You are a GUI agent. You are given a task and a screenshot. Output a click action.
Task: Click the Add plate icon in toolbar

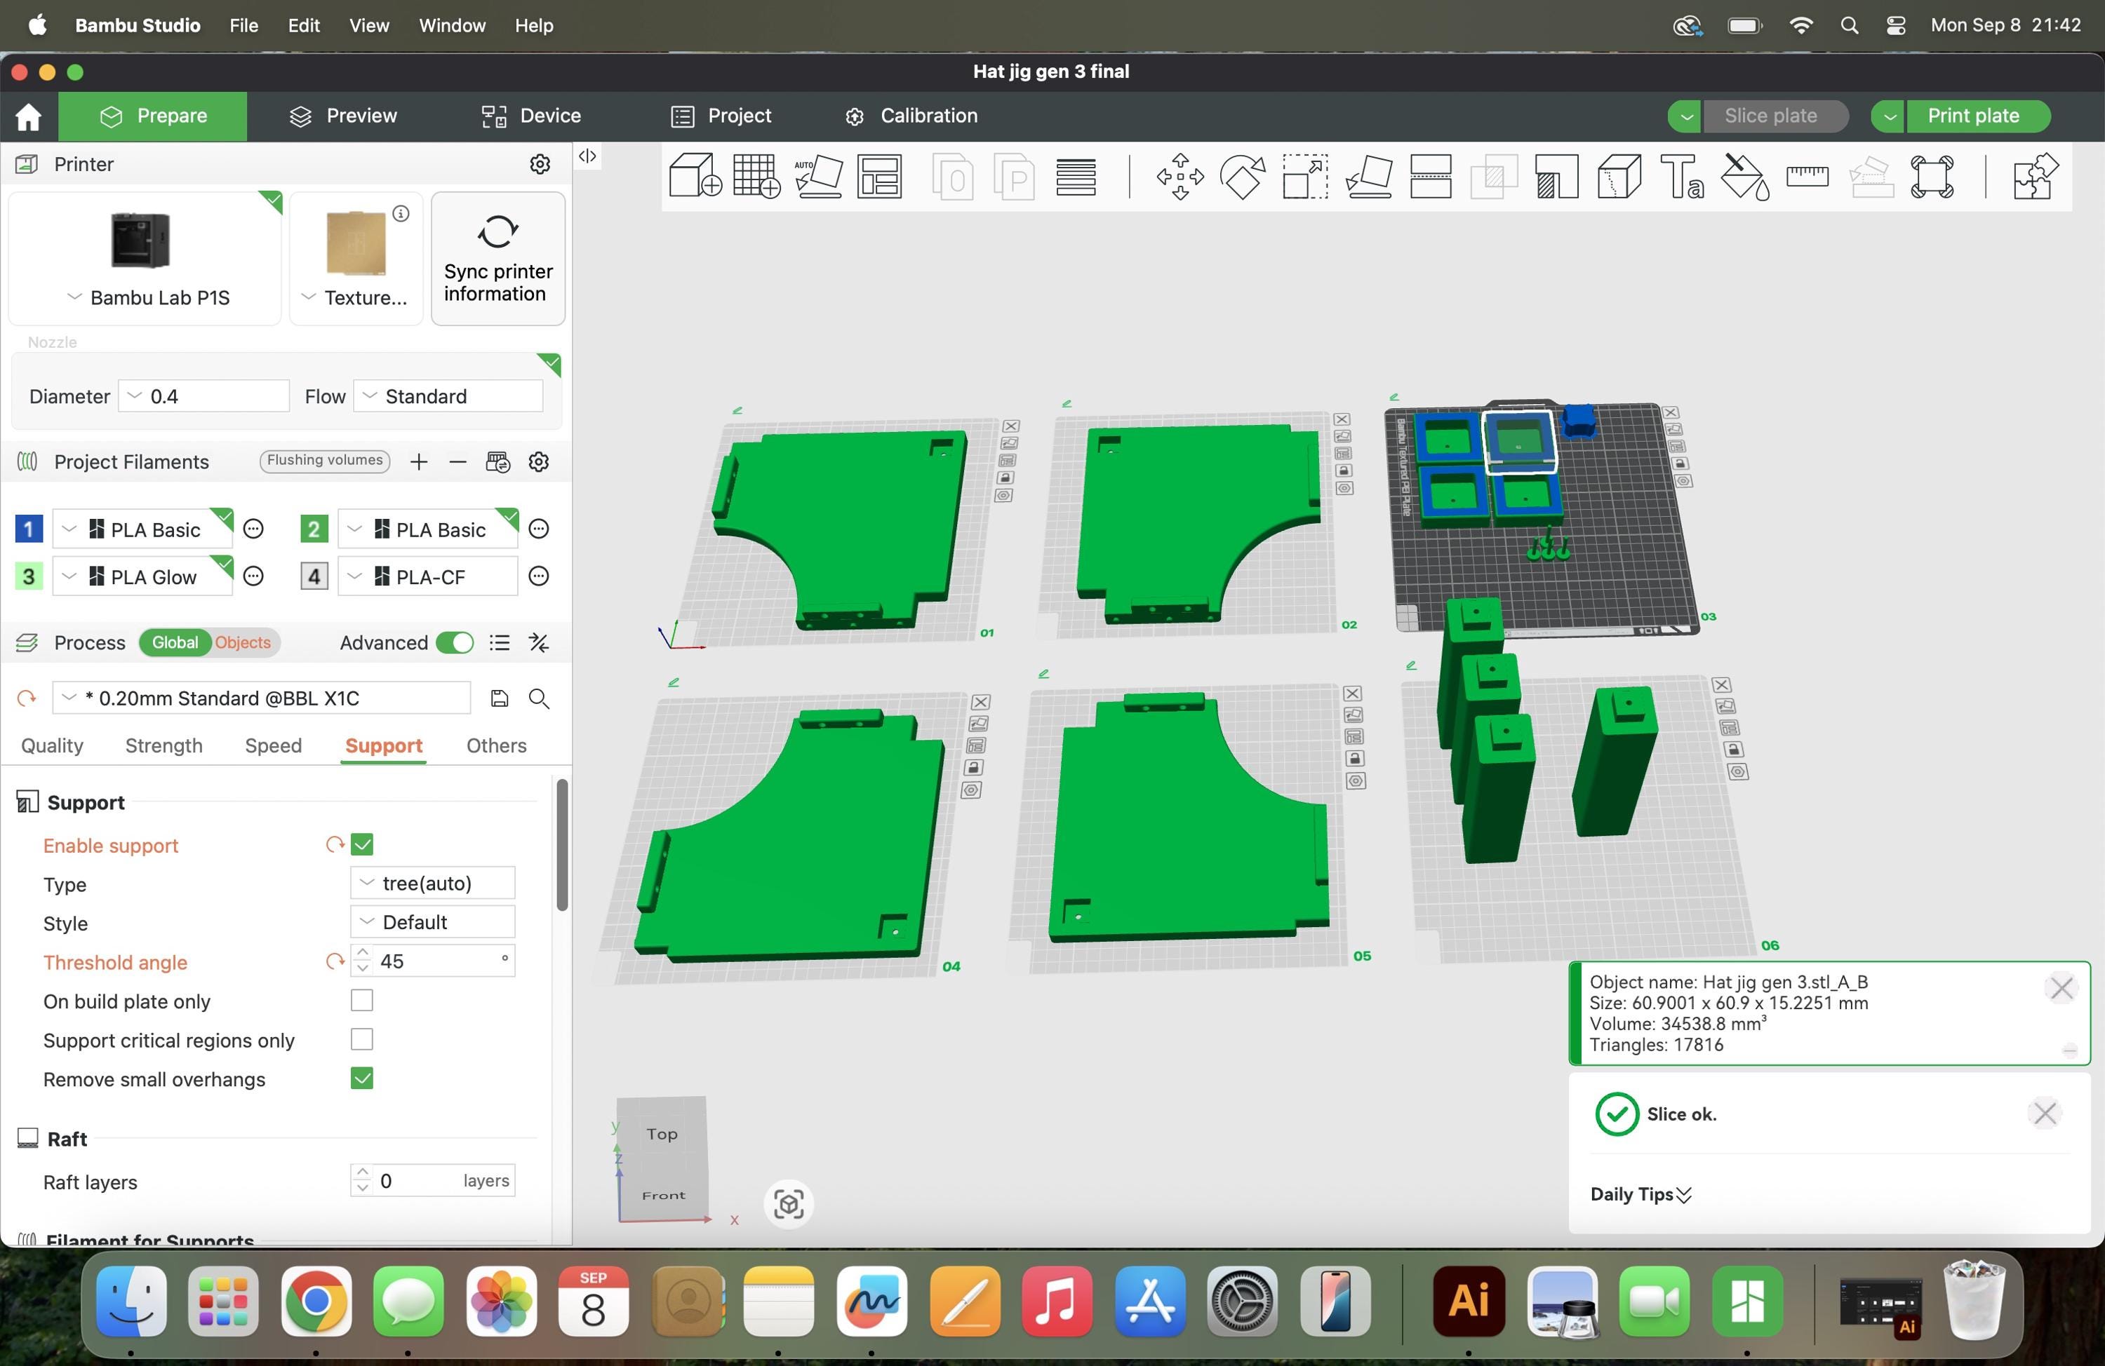click(756, 175)
